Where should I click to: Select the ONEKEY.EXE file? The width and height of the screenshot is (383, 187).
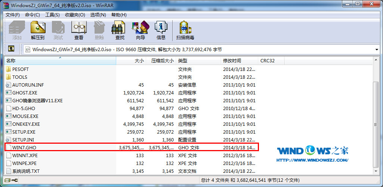click(26, 124)
